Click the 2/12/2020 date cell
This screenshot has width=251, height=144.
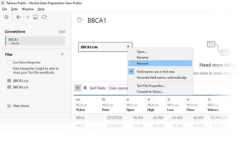(x=114, y=118)
